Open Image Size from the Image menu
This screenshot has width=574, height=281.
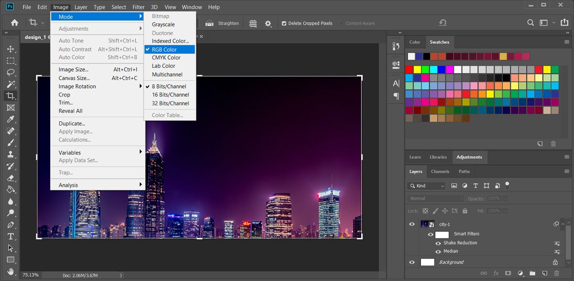tap(74, 69)
